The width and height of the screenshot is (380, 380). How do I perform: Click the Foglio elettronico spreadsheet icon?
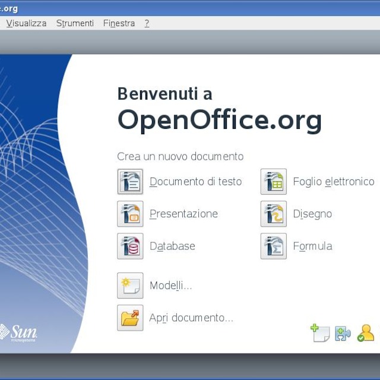pyautogui.click(x=274, y=182)
